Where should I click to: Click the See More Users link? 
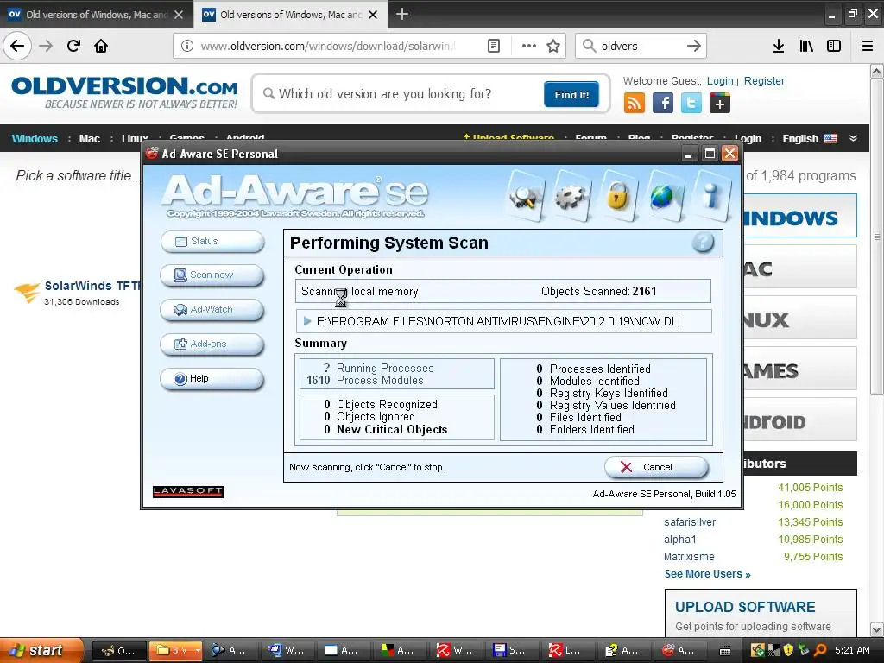coord(708,574)
